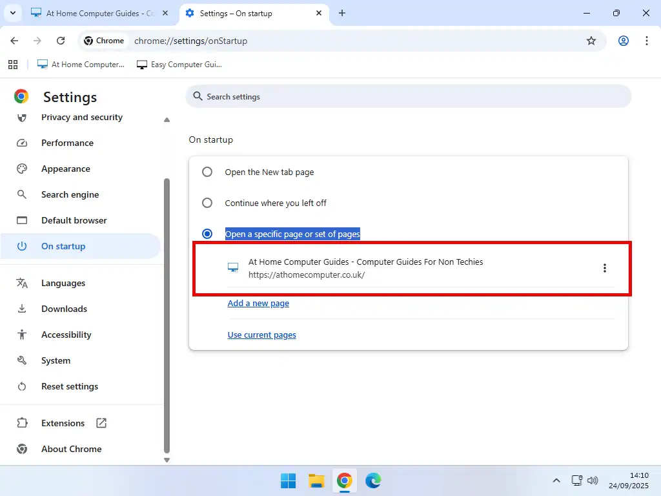661x496 pixels.
Task: Select 'Open the New tab page' option
Action: [207, 172]
